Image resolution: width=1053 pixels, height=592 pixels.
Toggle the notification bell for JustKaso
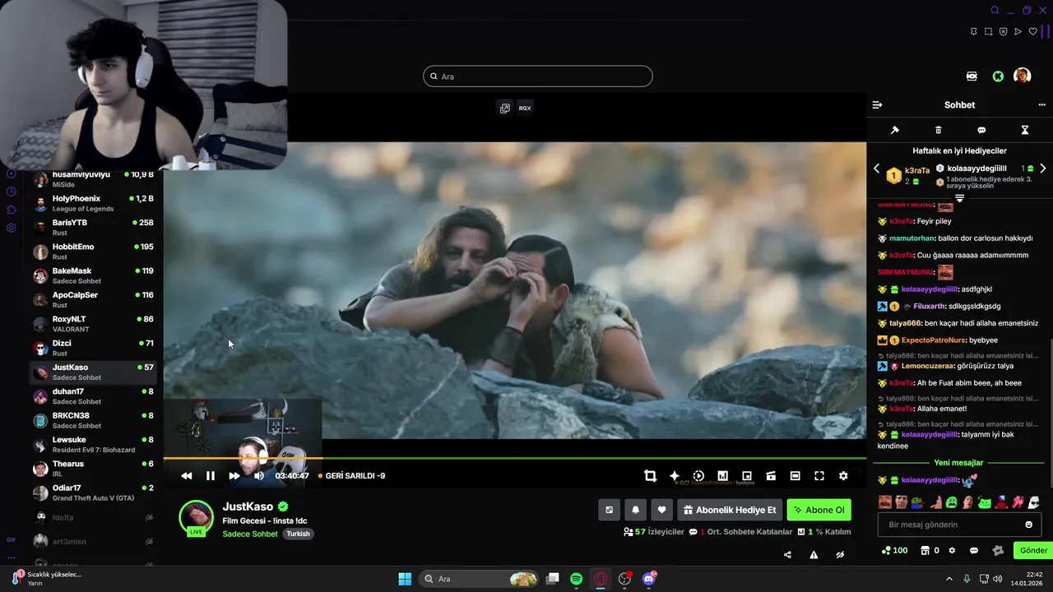(635, 510)
